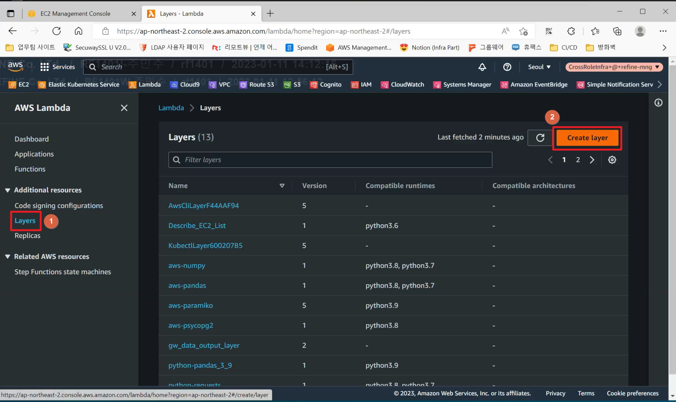Open the Services grid menu
The image size is (676, 402).
tap(58, 67)
